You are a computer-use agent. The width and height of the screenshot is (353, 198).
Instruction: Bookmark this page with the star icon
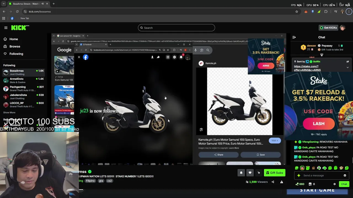coord(297,12)
